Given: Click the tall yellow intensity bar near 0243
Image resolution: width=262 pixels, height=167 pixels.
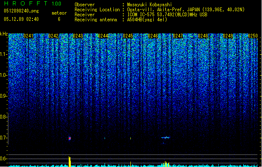Looking at the screenshot, I should click(70, 162).
